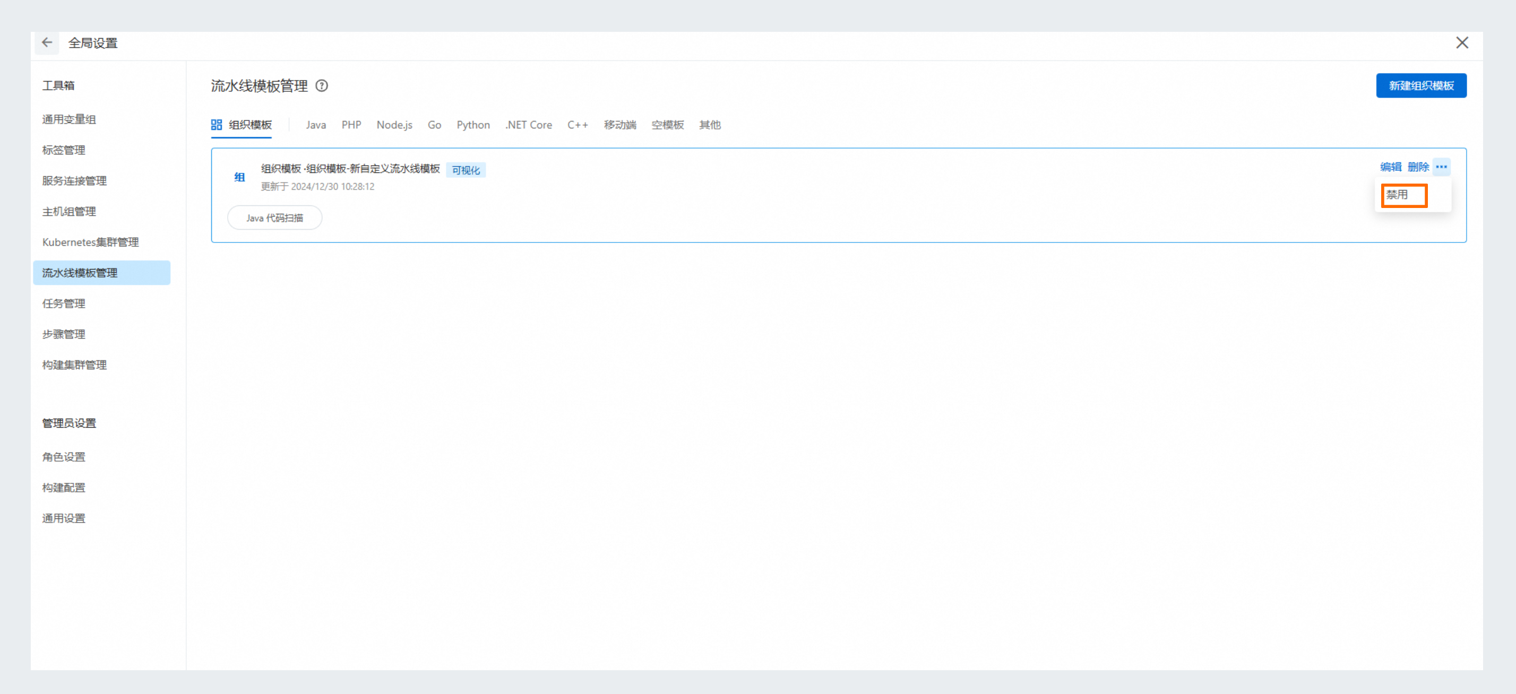The image size is (1516, 694).
Task: Close the global settings panel
Action: coord(1462,43)
